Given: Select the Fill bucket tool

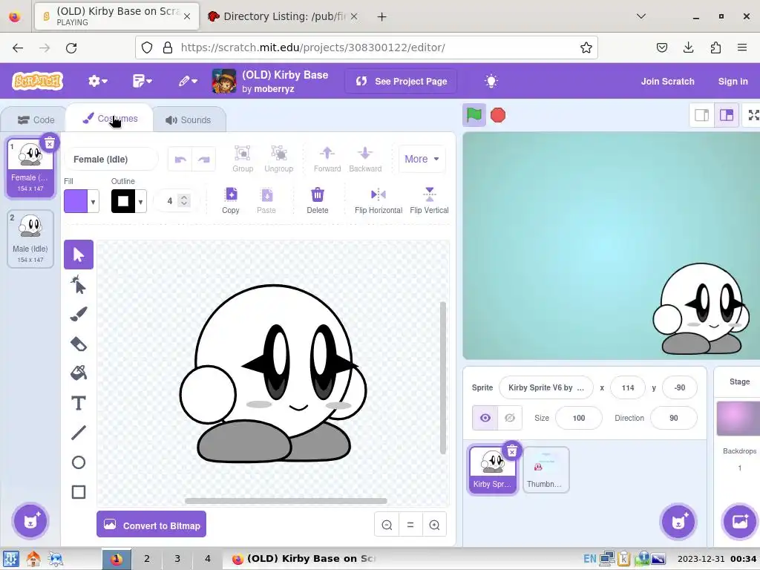Looking at the screenshot, I should tap(79, 373).
